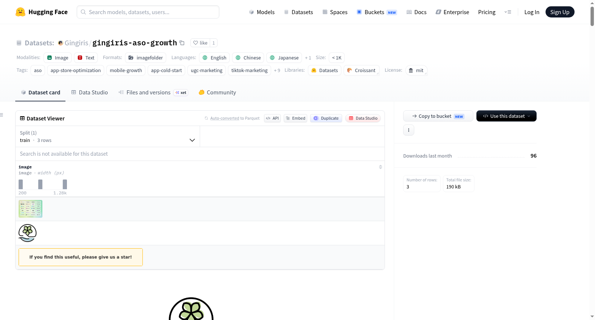Select the Image modality tag
The height and width of the screenshot is (320, 595).
point(58,58)
